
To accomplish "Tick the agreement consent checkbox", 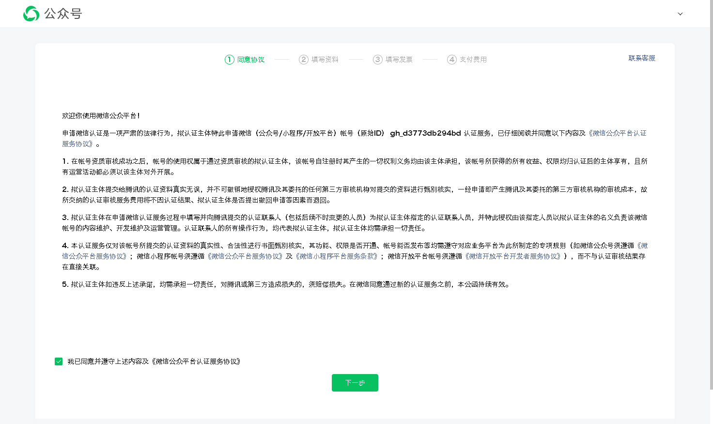I will pyautogui.click(x=59, y=361).
